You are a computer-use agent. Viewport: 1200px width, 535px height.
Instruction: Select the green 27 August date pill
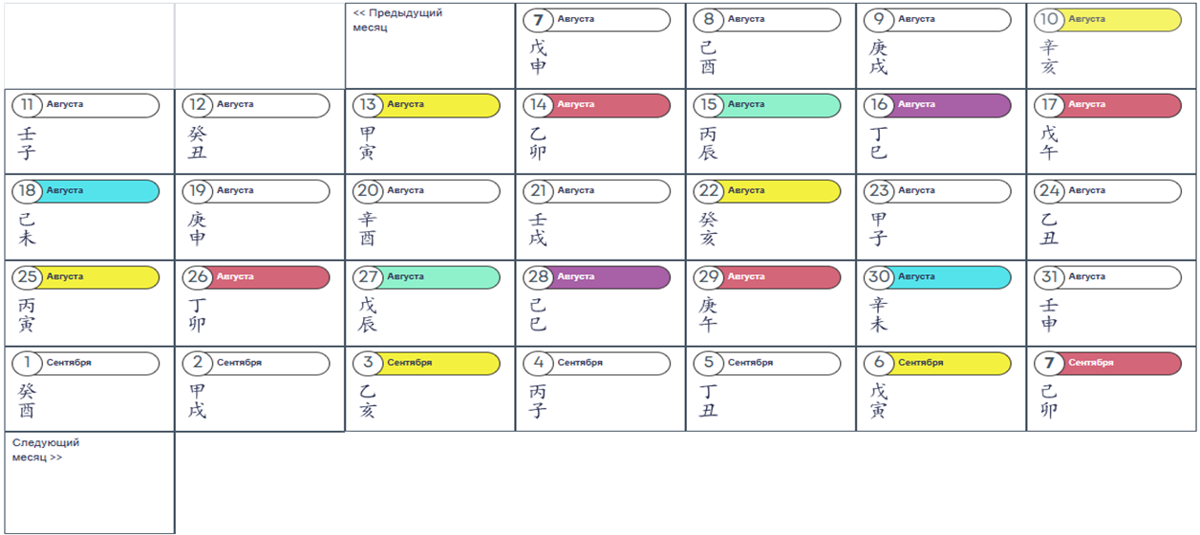point(426,278)
